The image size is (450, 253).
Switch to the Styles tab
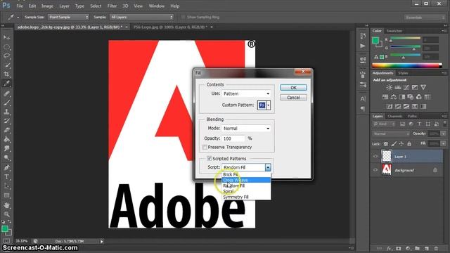(x=403, y=73)
